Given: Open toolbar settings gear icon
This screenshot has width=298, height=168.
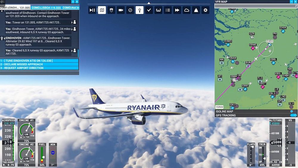Looking at the screenshot, I should click(205, 10).
